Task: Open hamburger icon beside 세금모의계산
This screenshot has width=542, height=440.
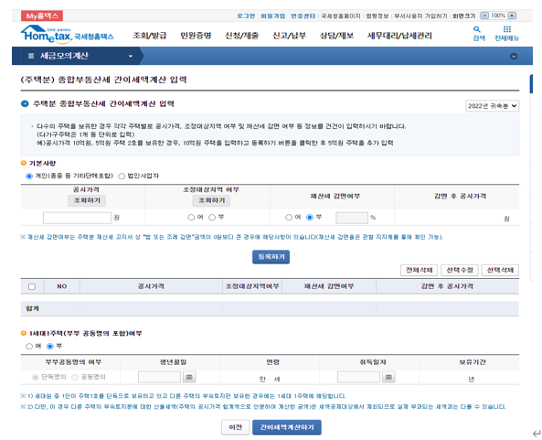Action: 31,56
